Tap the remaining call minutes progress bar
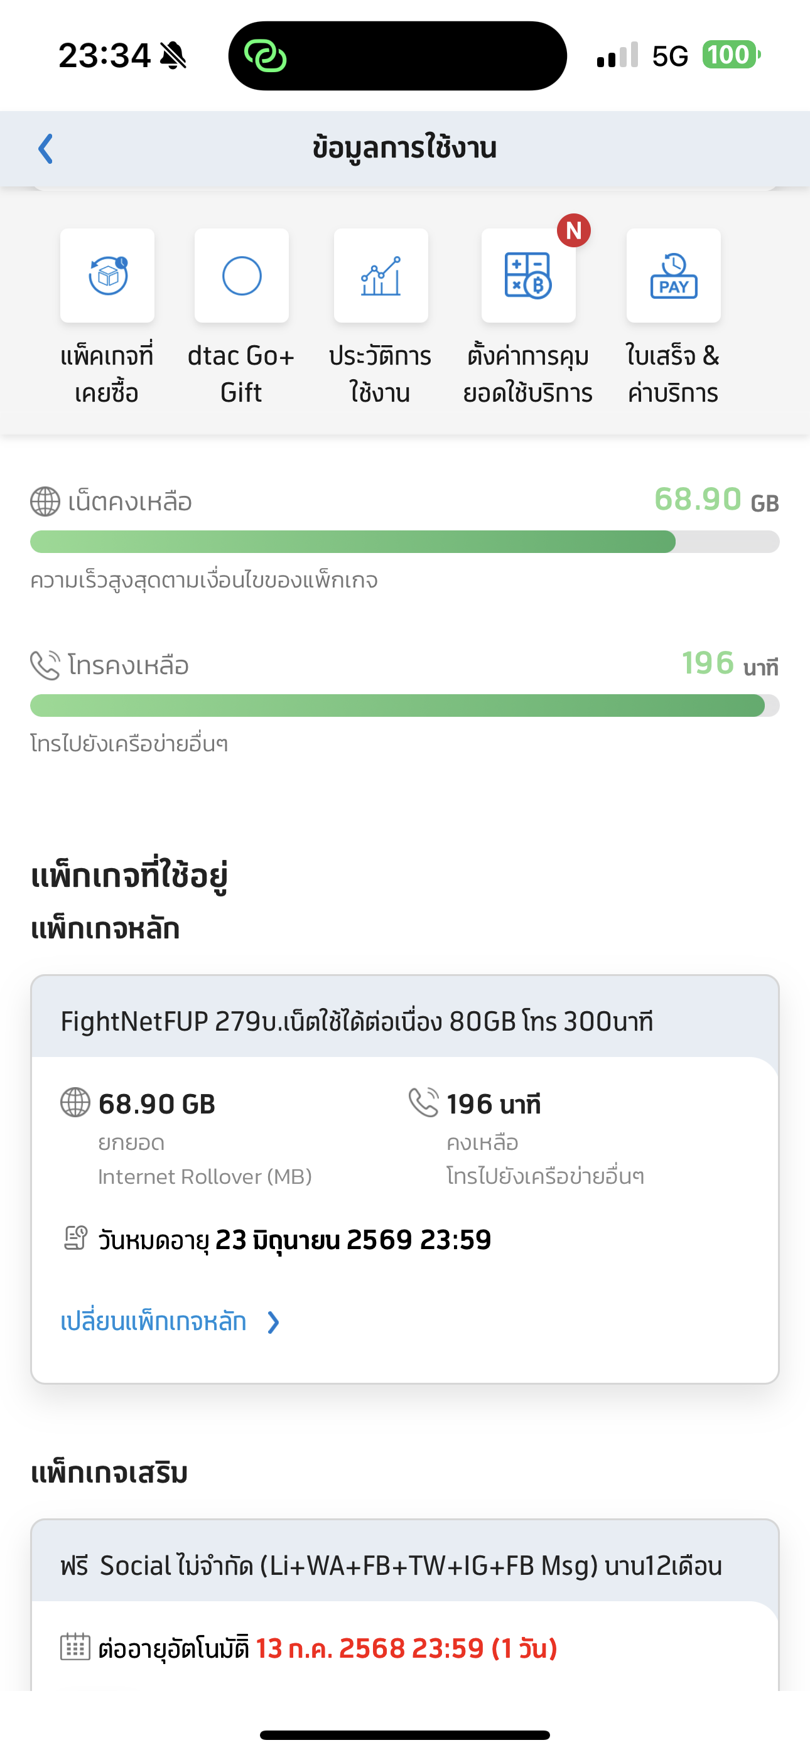The width and height of the screenshot is (810, 1755). (404, 705)
